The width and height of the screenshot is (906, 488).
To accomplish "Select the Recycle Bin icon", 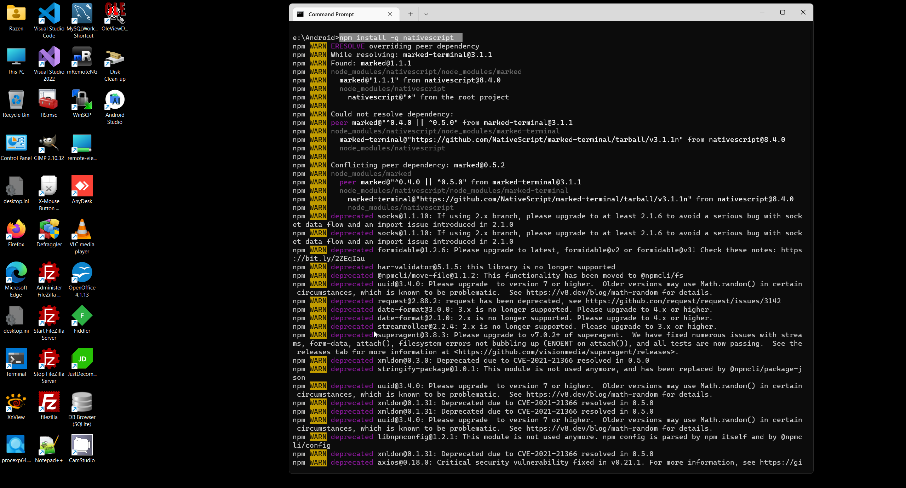I will pos(16,101).
